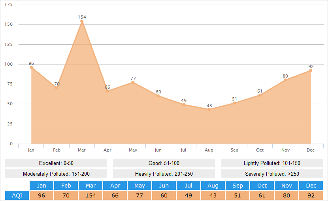Select the blue Apr table header

[115, 186]
